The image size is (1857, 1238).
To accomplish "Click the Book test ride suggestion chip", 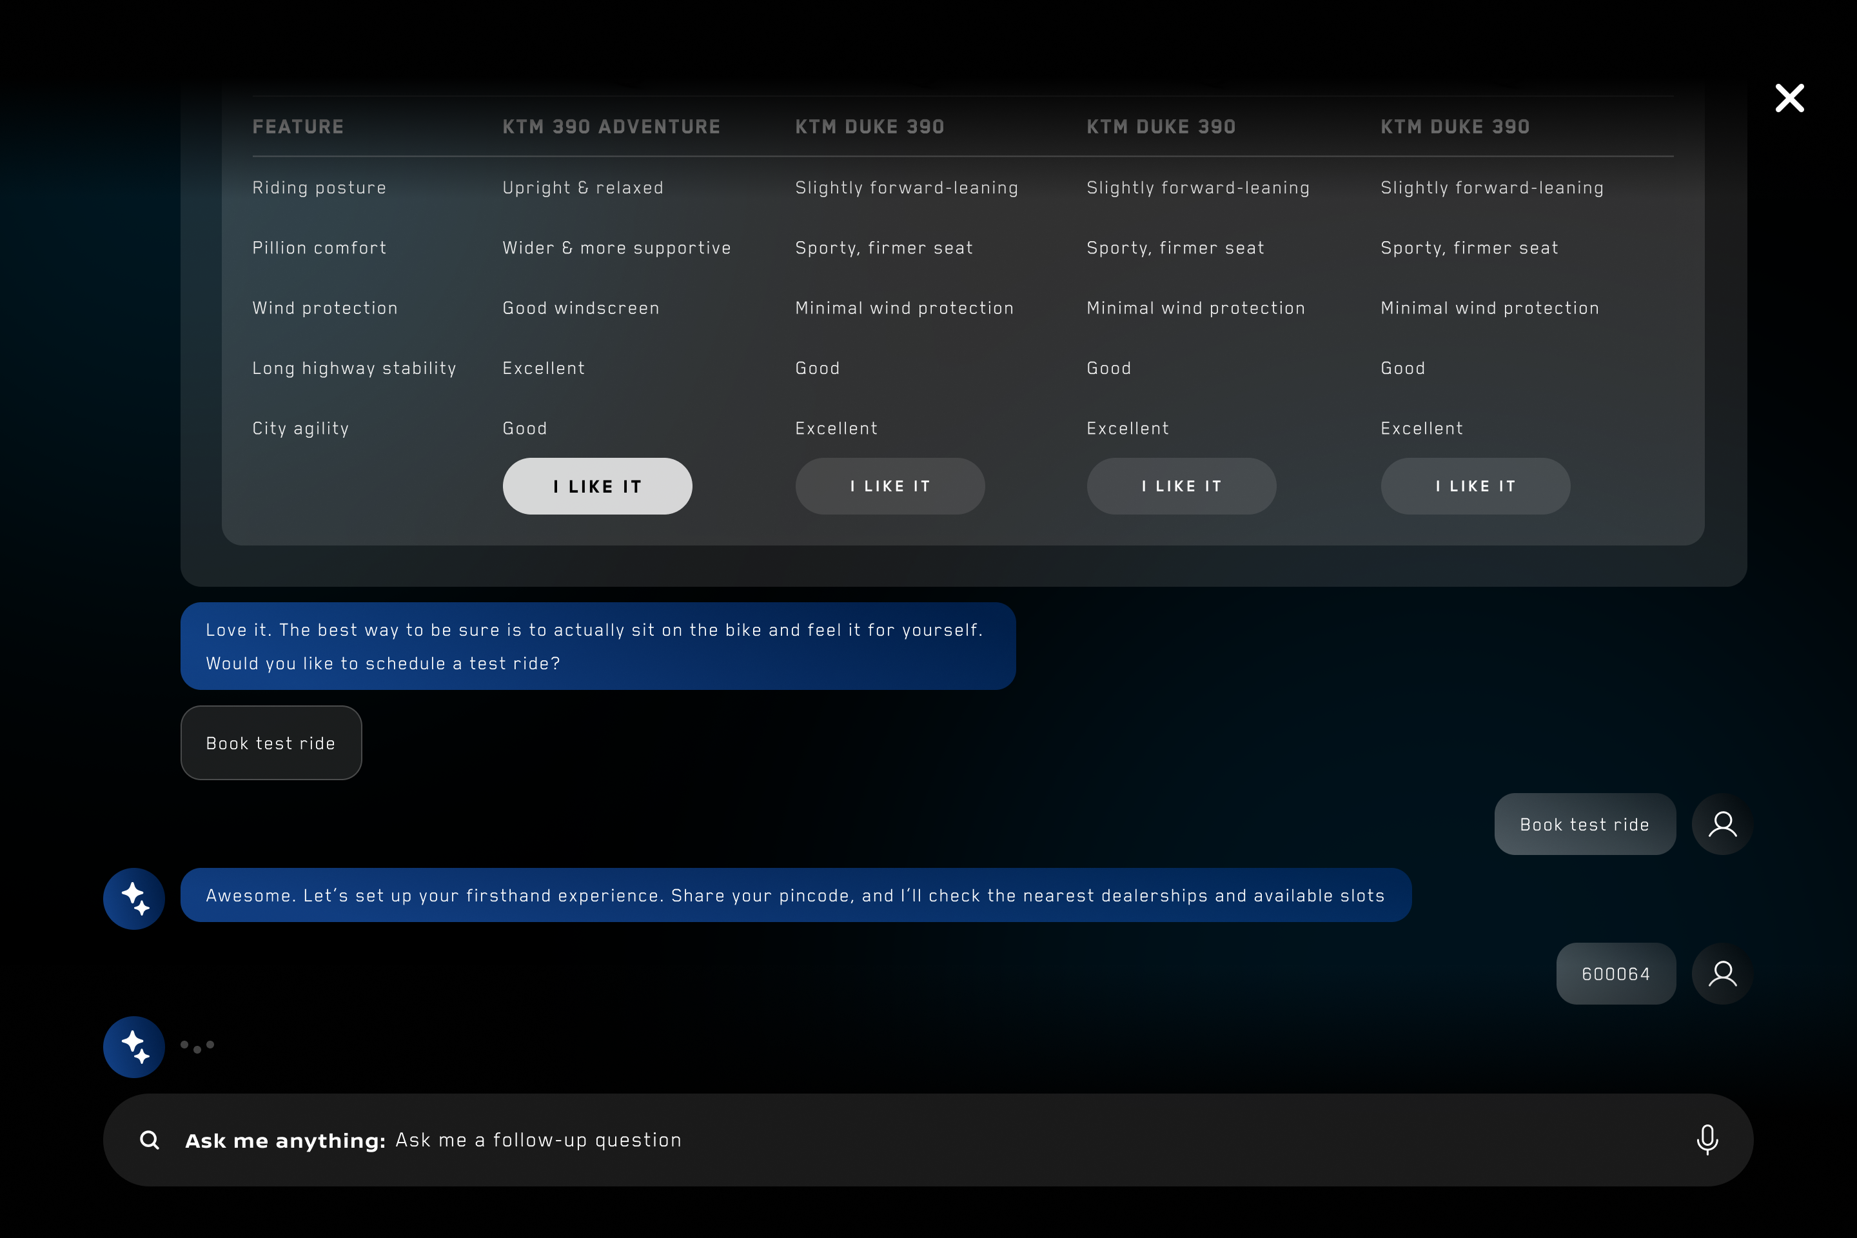I will 271,743.
